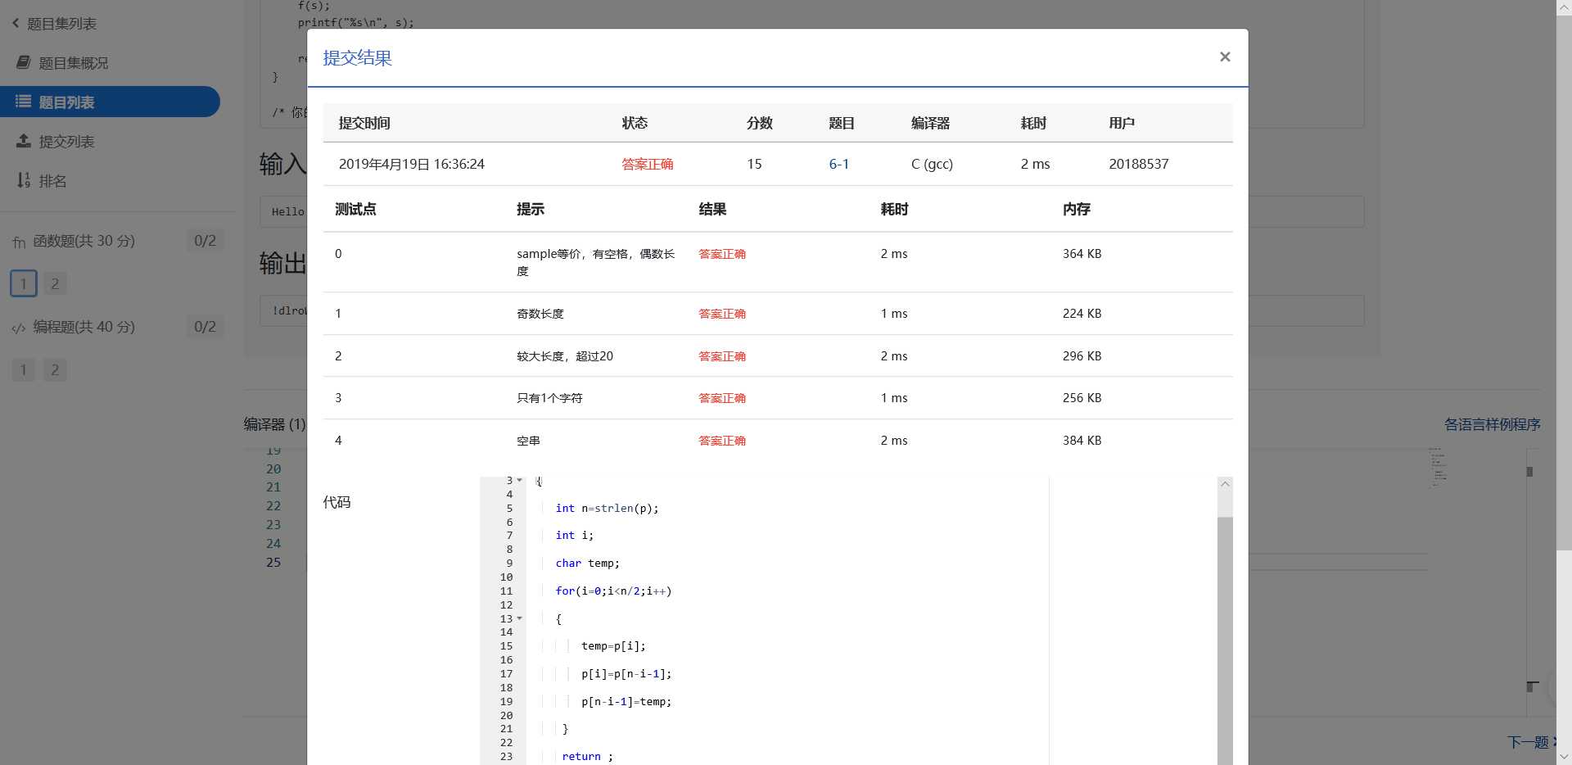Click the back chevron beside 题目集列表
The image size is (1572, 765).
point(16,24)
